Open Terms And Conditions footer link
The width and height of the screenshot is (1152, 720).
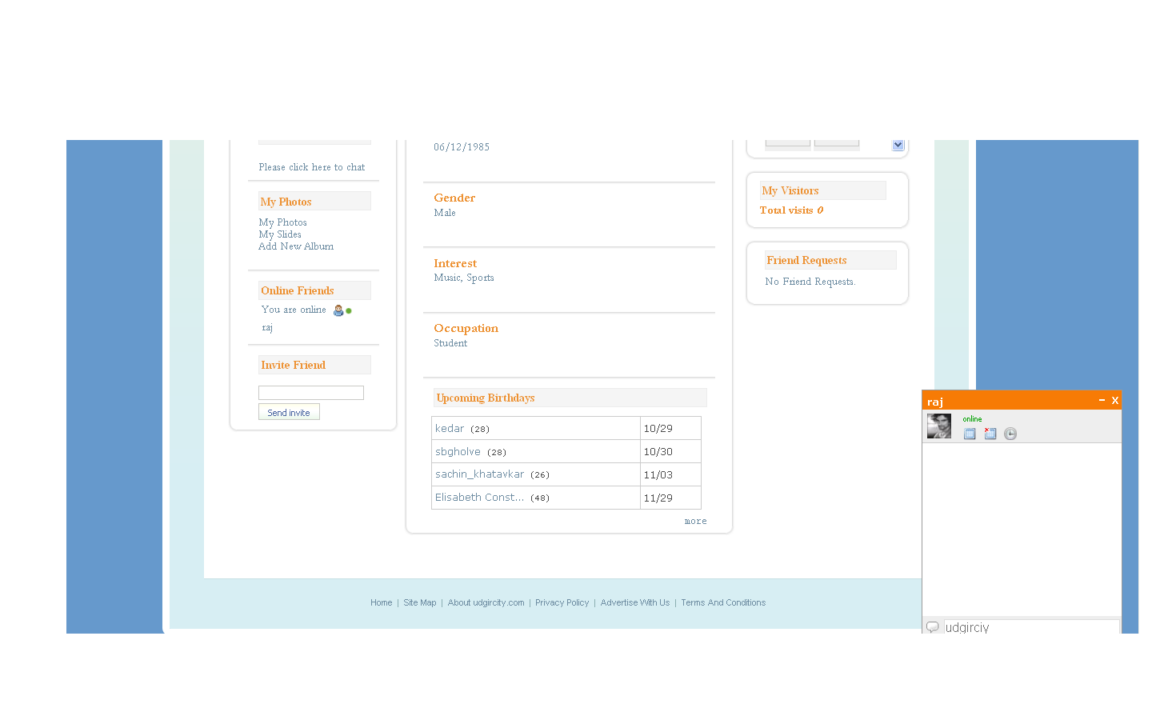[723, 603]
